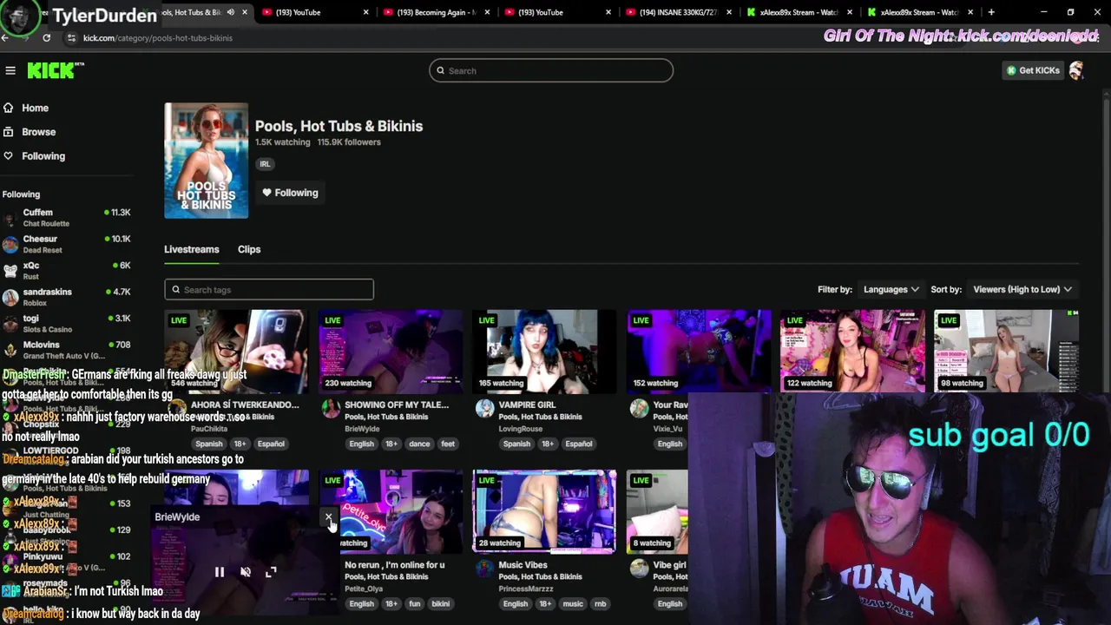Image resolution: width=1111 pixels, height=625 pixels.
Task: Open Cuffem channel in Following list
Action: [66, 217]
